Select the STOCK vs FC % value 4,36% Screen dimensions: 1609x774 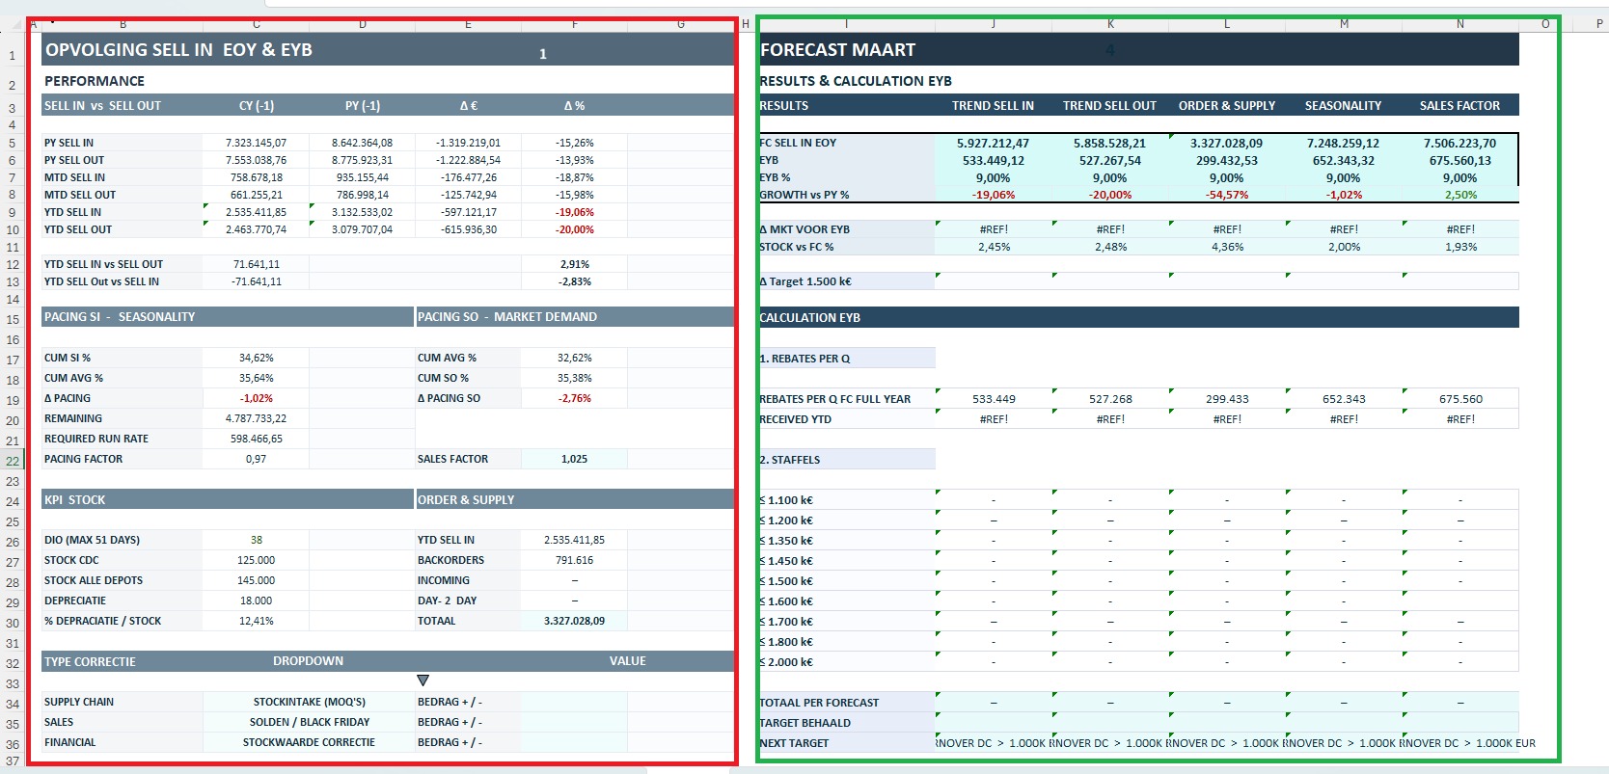(x=1226, y=247)
